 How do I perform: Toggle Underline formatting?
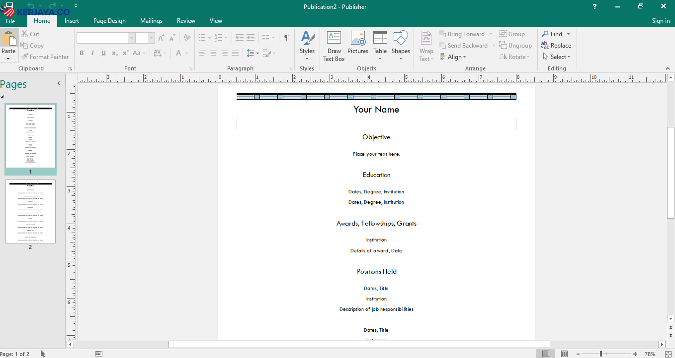[103, 53]
